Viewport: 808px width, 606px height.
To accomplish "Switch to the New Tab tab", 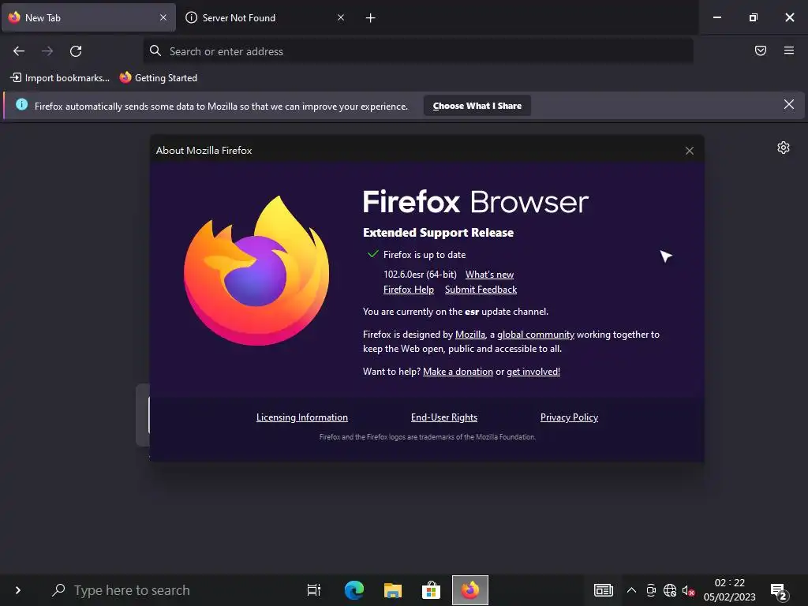I will pyautogui.click(x=88, y=17).
